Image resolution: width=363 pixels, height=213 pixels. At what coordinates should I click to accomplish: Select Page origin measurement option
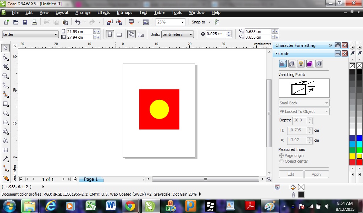point(281,155)
